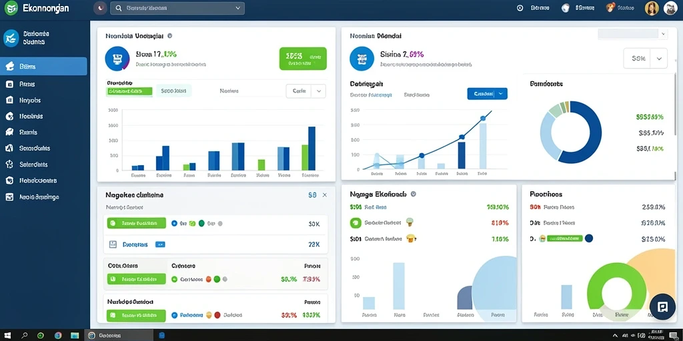Image resolution: width=683 pixels, height=341 pixels.
Task: Click the large green S$0$ button
Action: tap(303, 59)
